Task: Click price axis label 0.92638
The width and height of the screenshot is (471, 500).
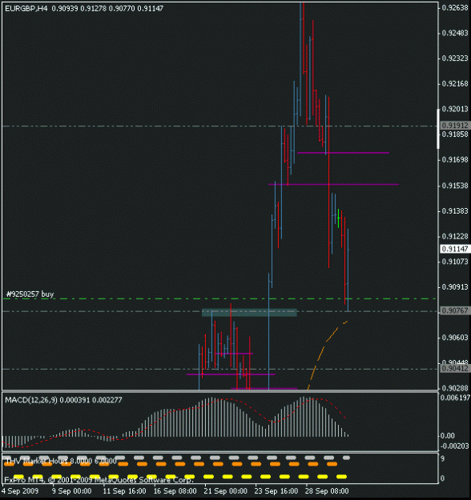Action: point(455,8)
